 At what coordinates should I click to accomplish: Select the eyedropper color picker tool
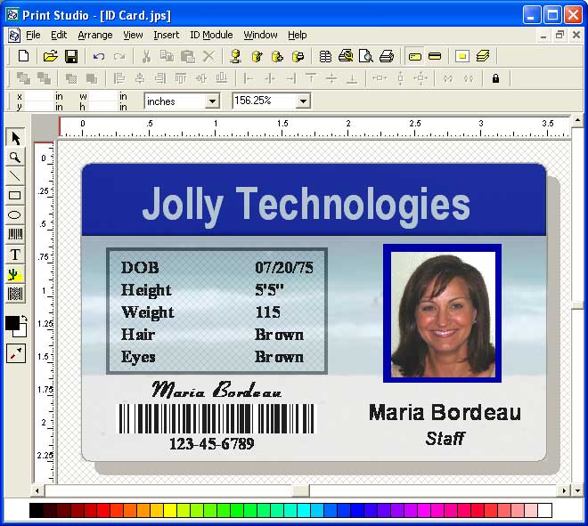coord(16,353)
